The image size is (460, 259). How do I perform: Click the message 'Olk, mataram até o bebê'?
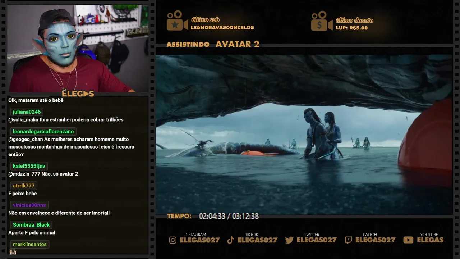pyautogui.click(x=36, y=100)
